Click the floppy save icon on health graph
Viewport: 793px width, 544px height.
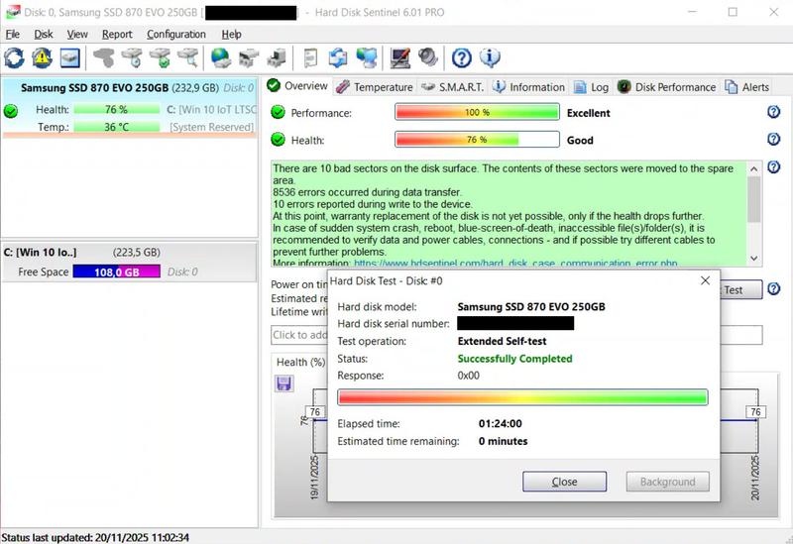coord(283,383)
